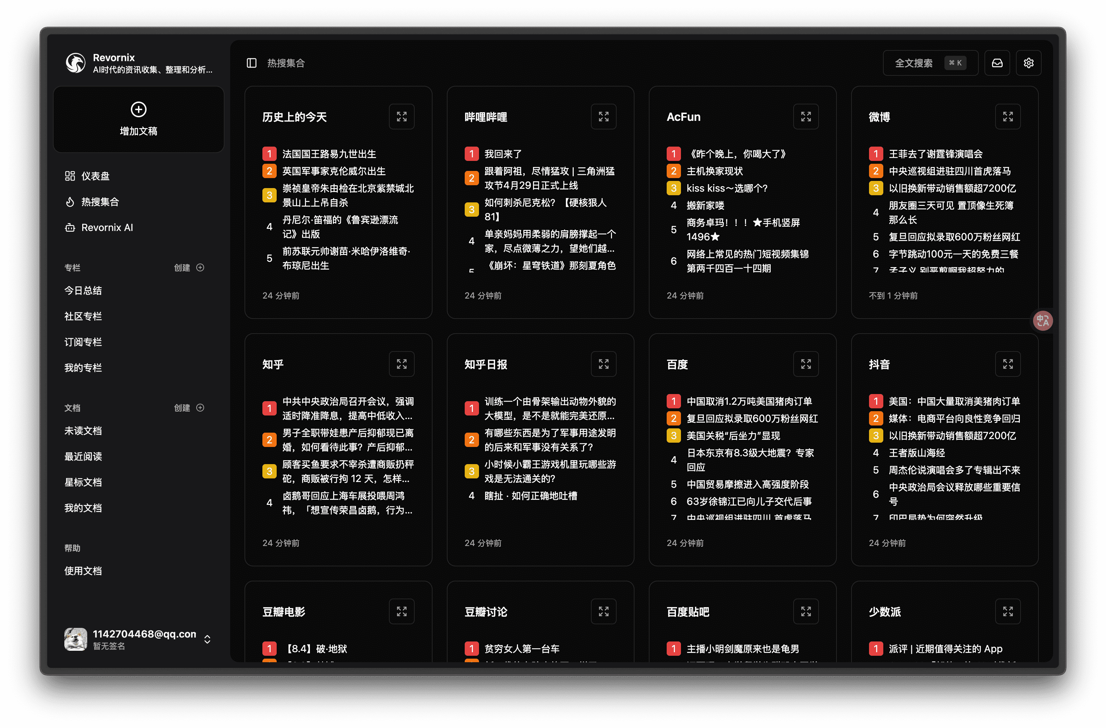Expand the 微博 hot search card

(1007, 116)
